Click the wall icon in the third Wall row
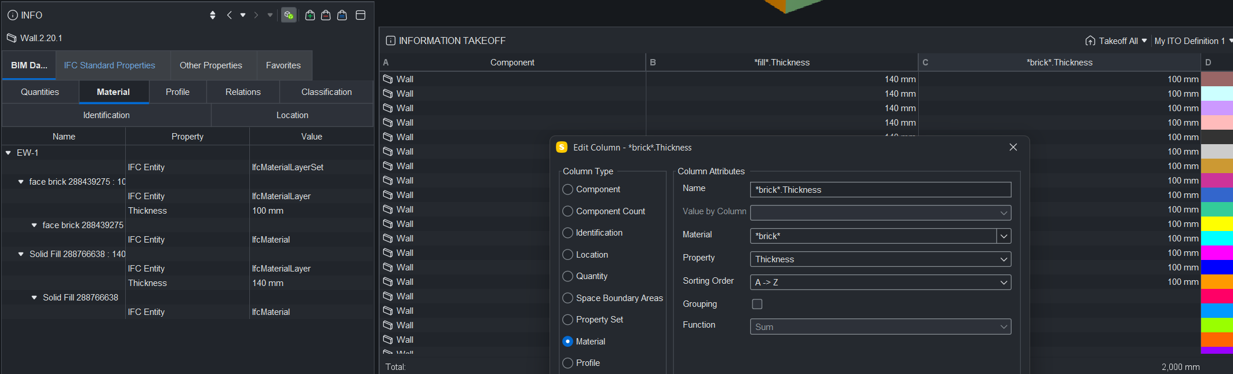Image resolution: width=1233 pixels, height=374 pixels. point(388,108)
